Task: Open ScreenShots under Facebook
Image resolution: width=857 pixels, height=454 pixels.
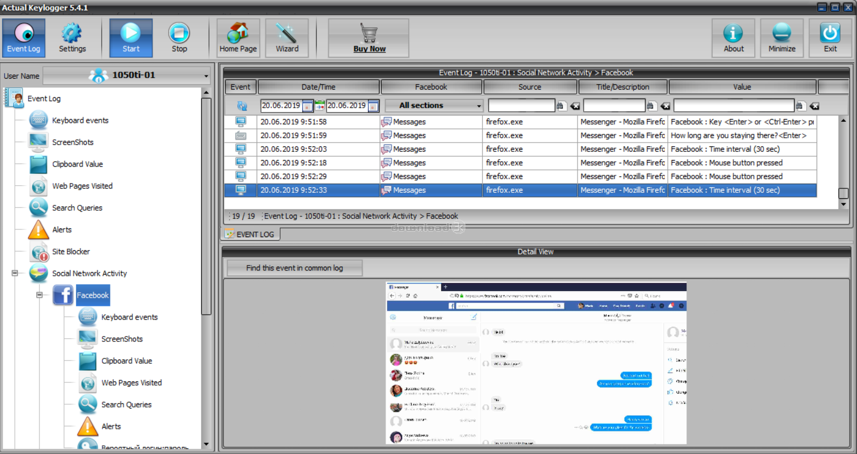Action: point(122,339)
